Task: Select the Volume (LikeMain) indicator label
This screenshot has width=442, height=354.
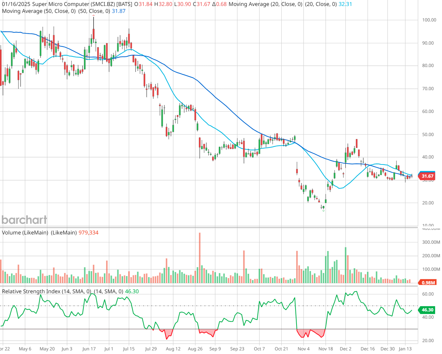Action: [25, 233]
